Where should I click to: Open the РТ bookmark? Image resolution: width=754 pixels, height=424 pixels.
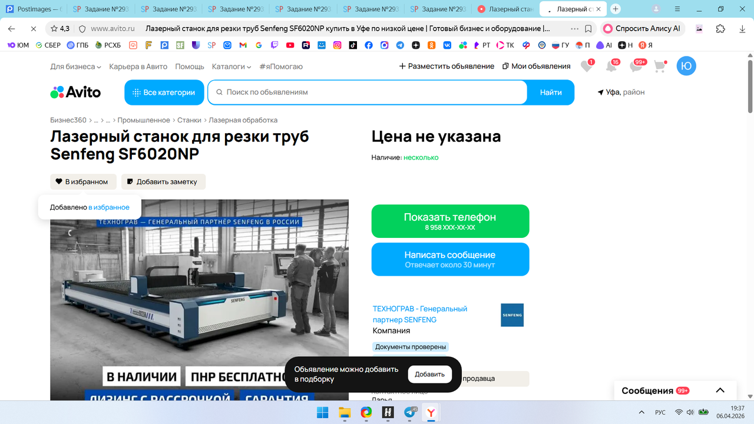(x=481, y=45)
